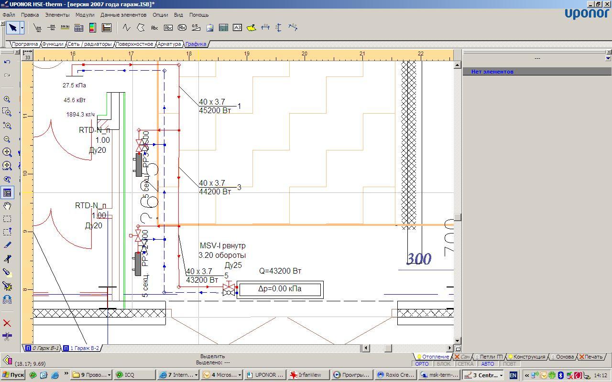The image size is (612, 382).
Task: Switch to the Арматура tab
Action: [x=169, y=44]
